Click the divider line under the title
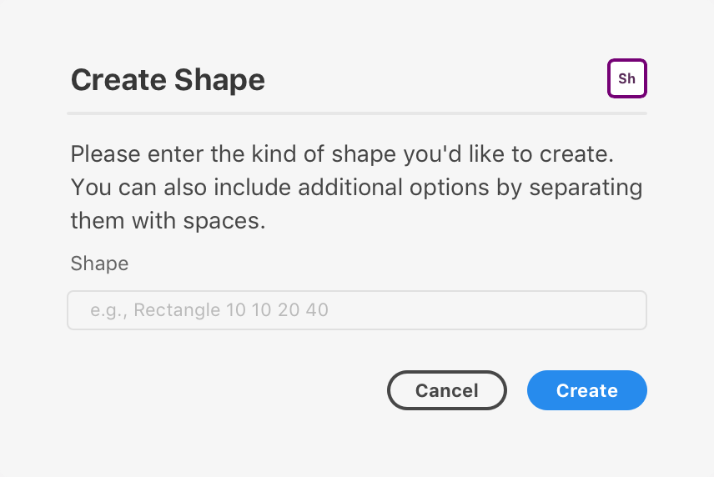The height and width of the screenshot is (477, 714). [357, 113]
